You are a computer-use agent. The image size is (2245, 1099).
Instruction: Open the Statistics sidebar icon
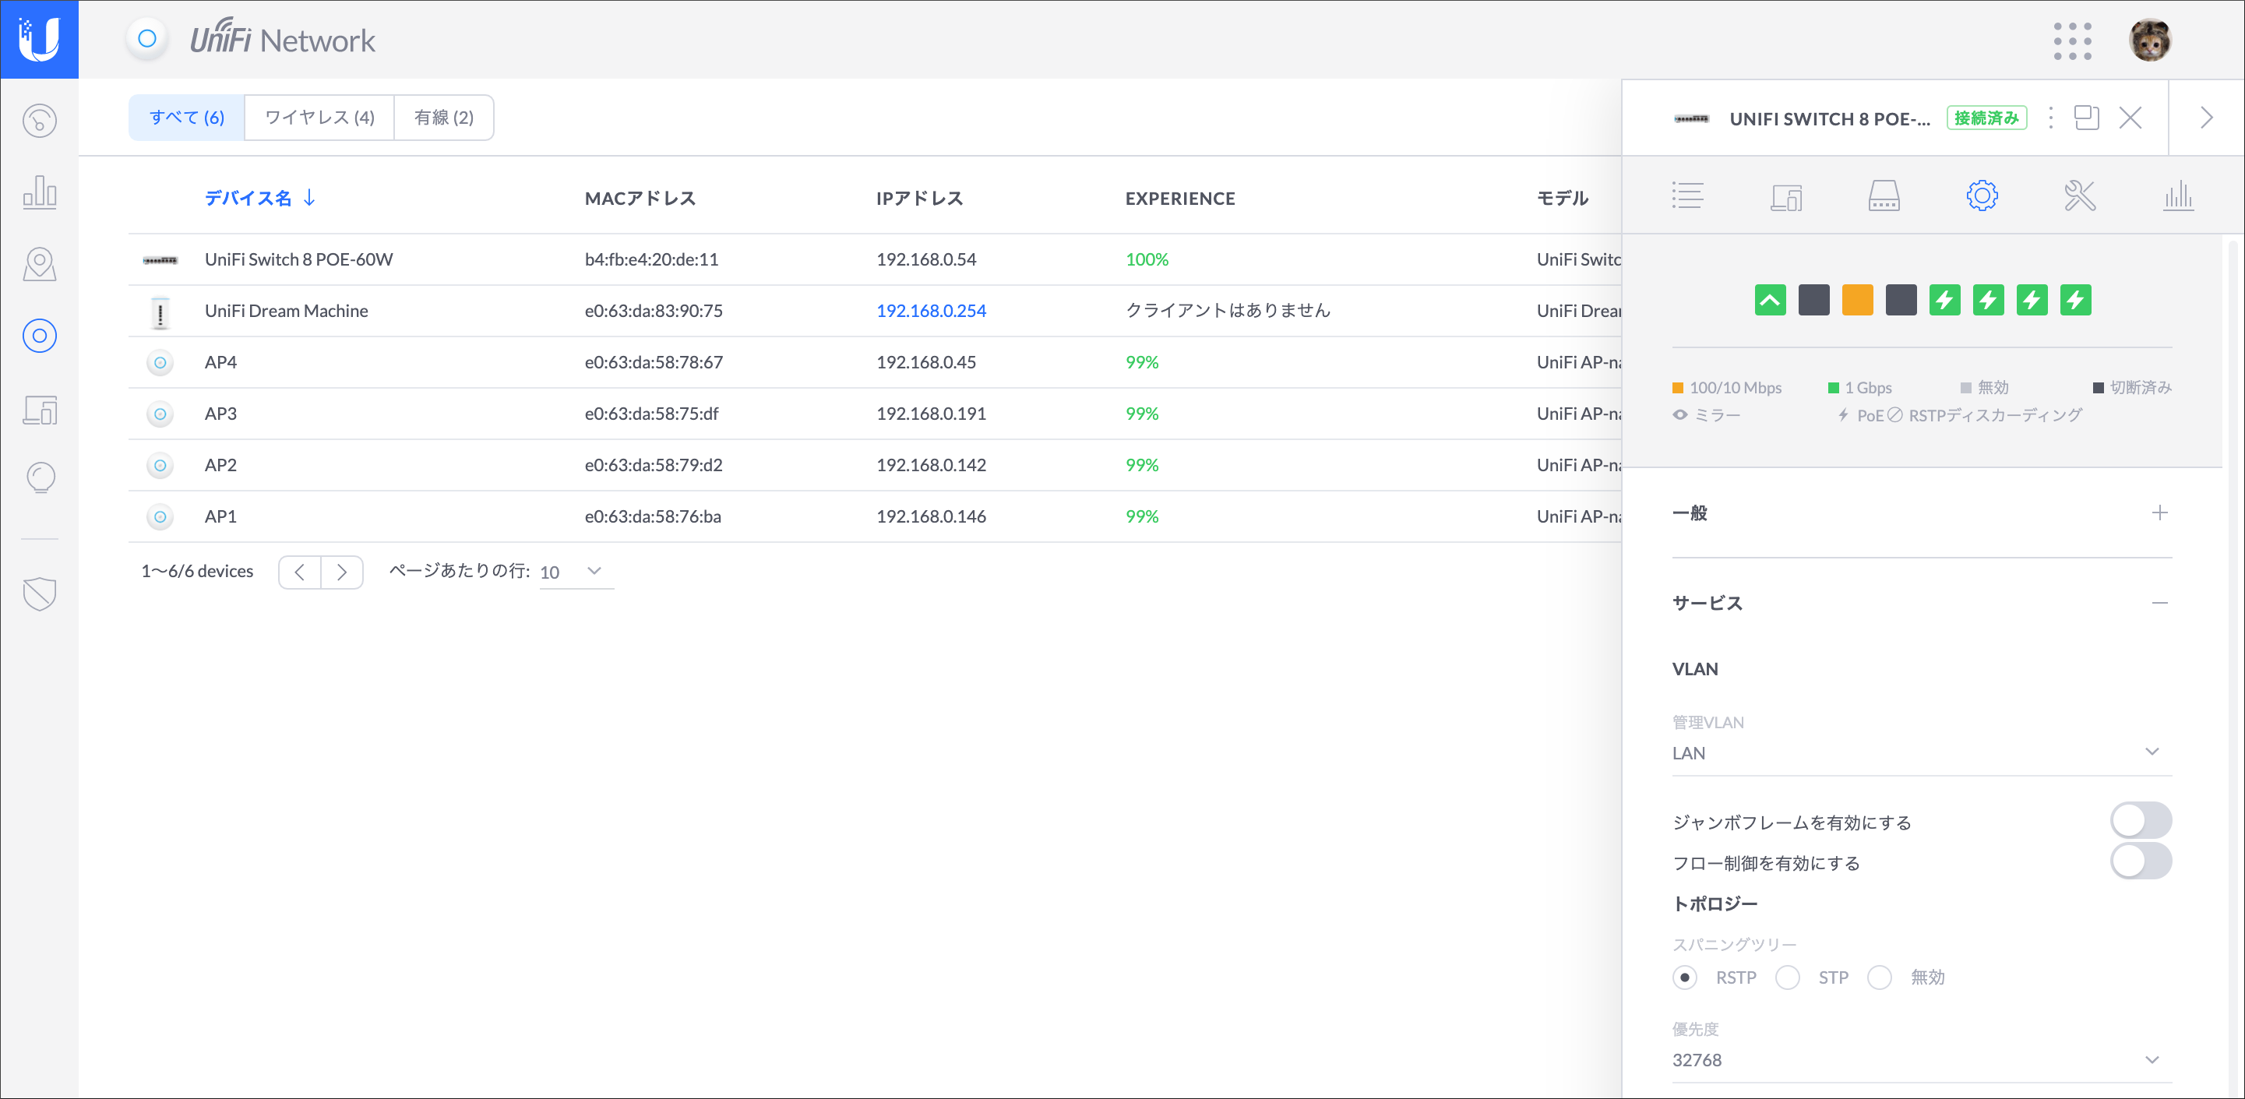(x=39, y=192)
